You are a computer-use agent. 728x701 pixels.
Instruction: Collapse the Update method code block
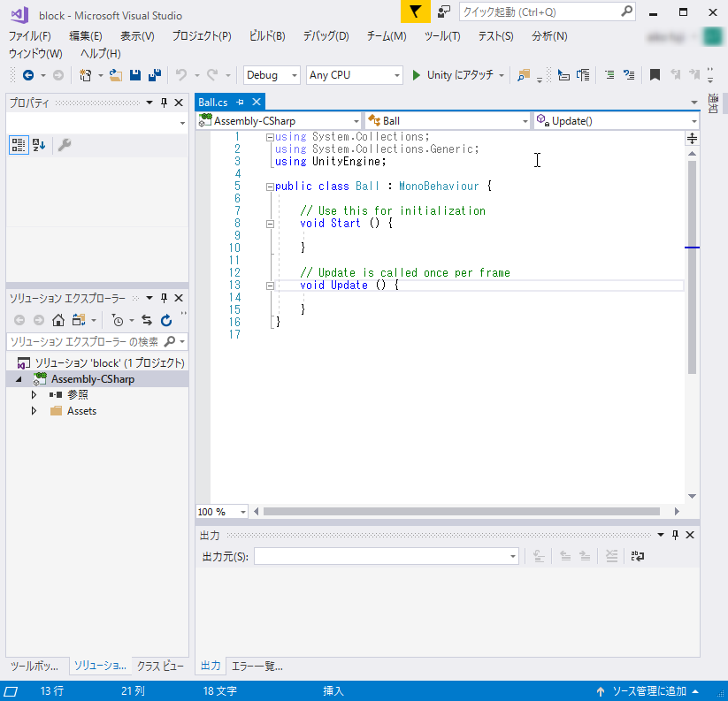pos(270,286)
